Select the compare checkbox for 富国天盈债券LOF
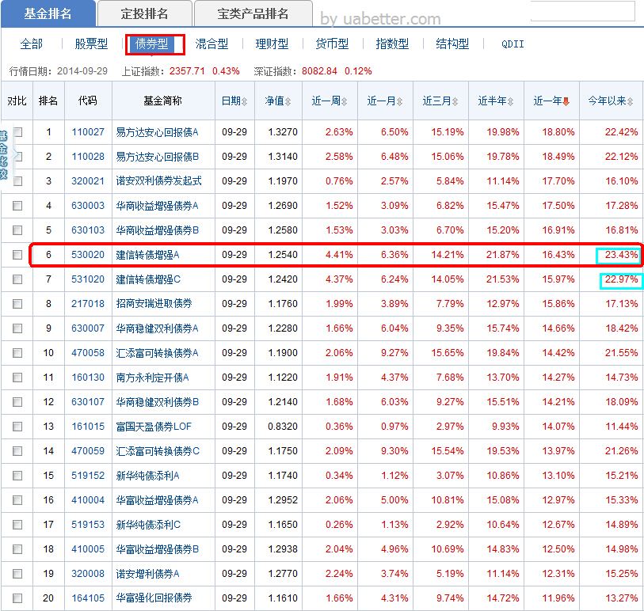Viewport: 644px width, 611px height. pos(17,427)
